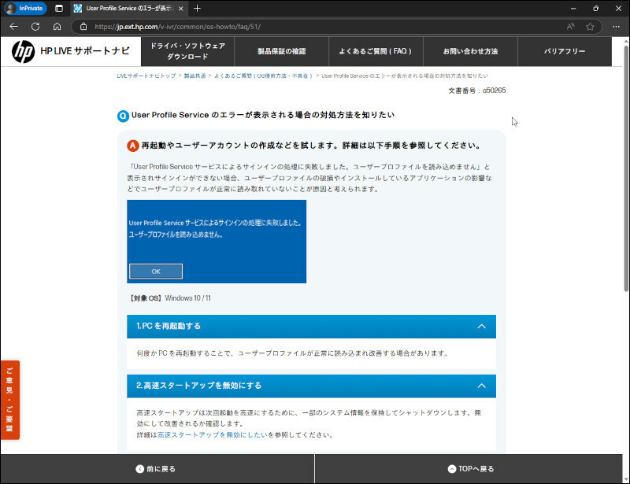630x484 pixels.
Task: Open 高速スタートアップを無効にしたい link
Action: [x=213, y=434]
